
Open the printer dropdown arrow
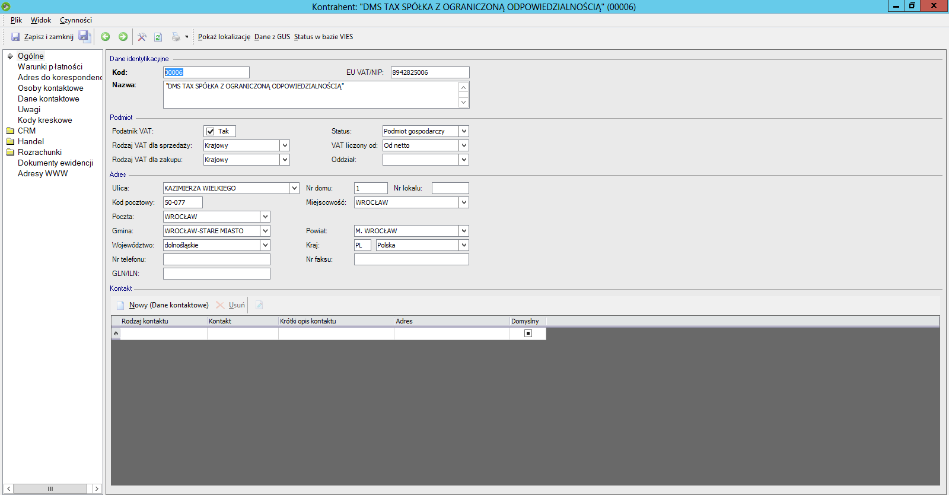coord(186,37)
